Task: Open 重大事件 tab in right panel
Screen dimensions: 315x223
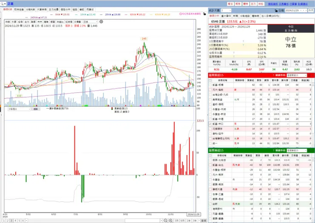Action: tap(226, 16)
